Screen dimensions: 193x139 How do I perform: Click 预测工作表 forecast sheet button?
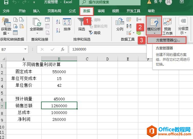(167, 26)
